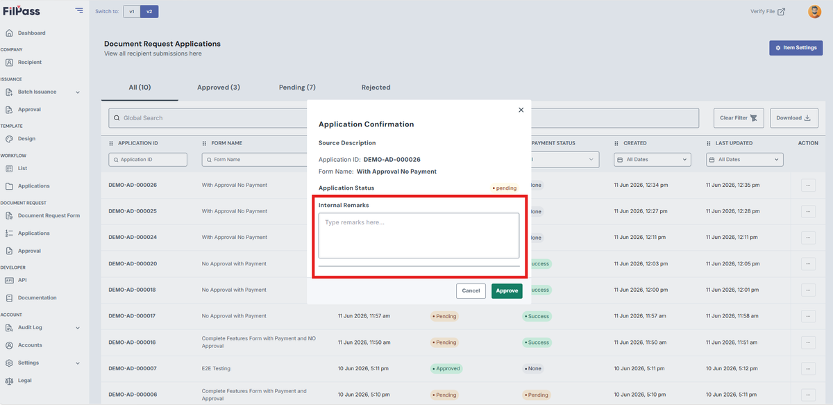Collapse sidebar using the hamburger menu icon
833x405 pixels.
(x=79, y=10)
